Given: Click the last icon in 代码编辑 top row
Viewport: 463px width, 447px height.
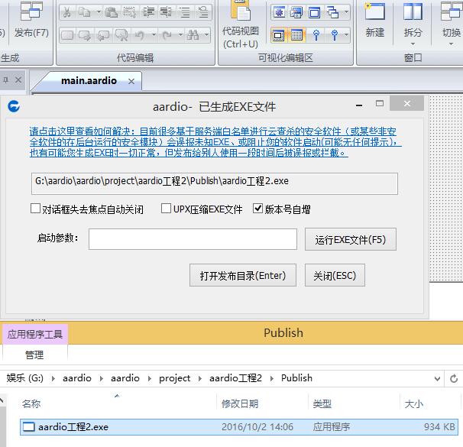Looking at the screenshot, I should click(x=203, y=12).
